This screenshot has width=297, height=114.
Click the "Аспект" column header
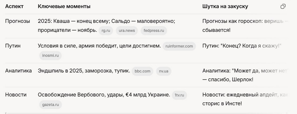tap(14, 6)
